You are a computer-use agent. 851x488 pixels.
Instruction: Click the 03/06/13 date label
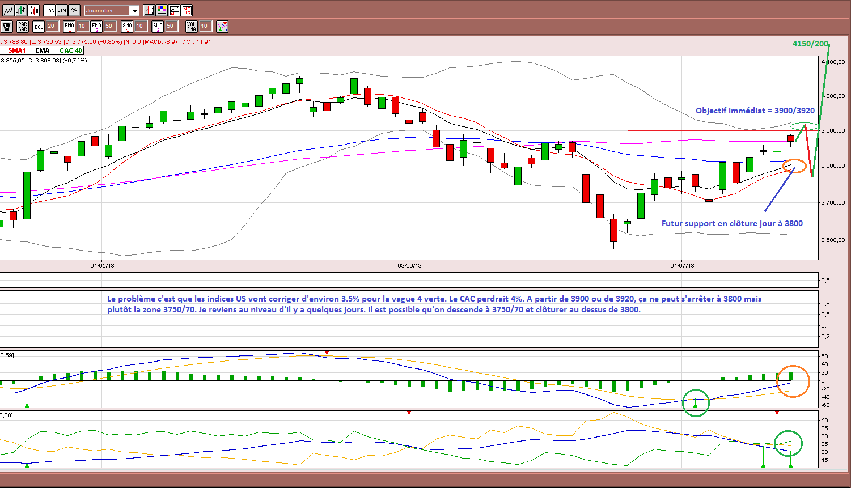(x=409, y=265)
